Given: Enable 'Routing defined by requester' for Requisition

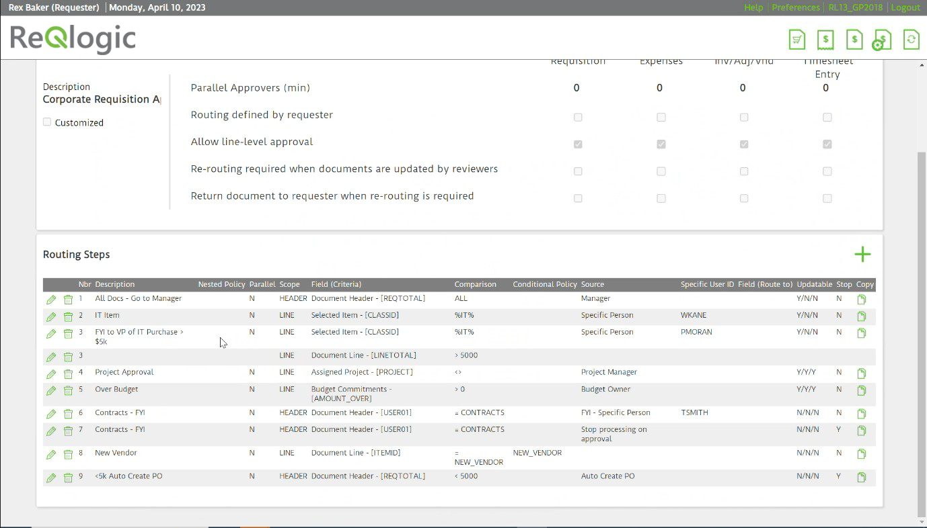Looking at the screenshot, I should pos(578,117).
